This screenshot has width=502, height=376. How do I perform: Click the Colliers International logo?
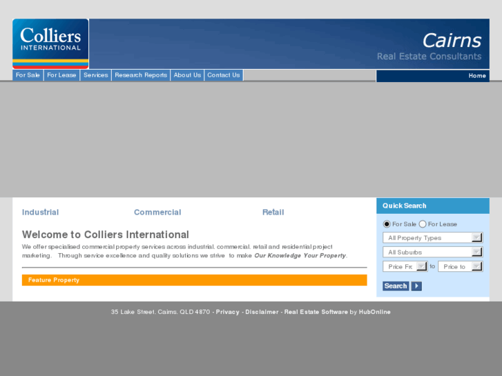click(50, 43)
